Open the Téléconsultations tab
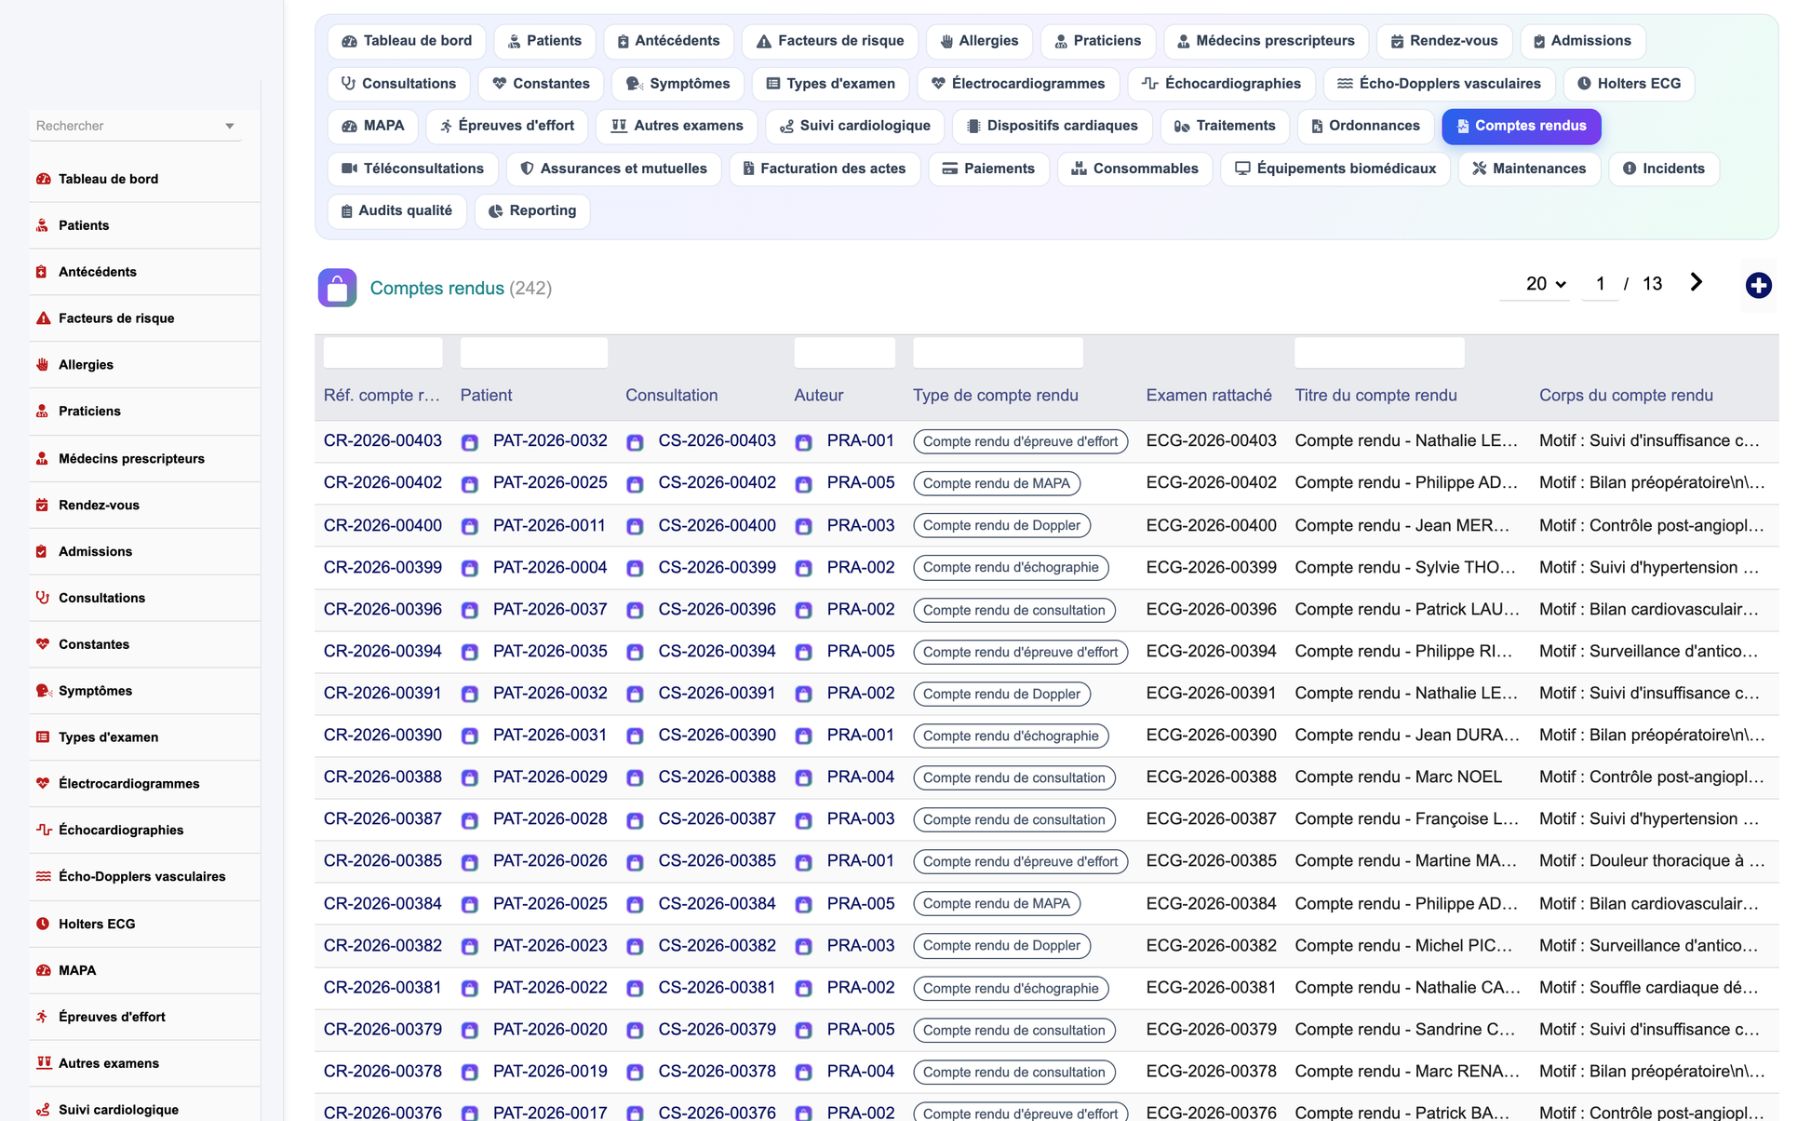Image resolution: width=1811 pixels, height=1121 pixels. click(412, 169)
